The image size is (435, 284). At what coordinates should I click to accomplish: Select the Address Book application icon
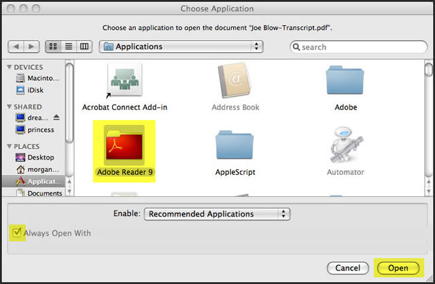[x=235, y=80]
